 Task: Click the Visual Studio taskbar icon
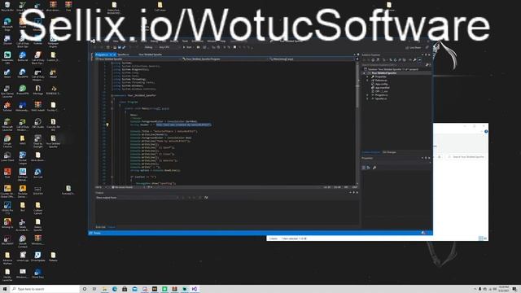tap(195, 289)
